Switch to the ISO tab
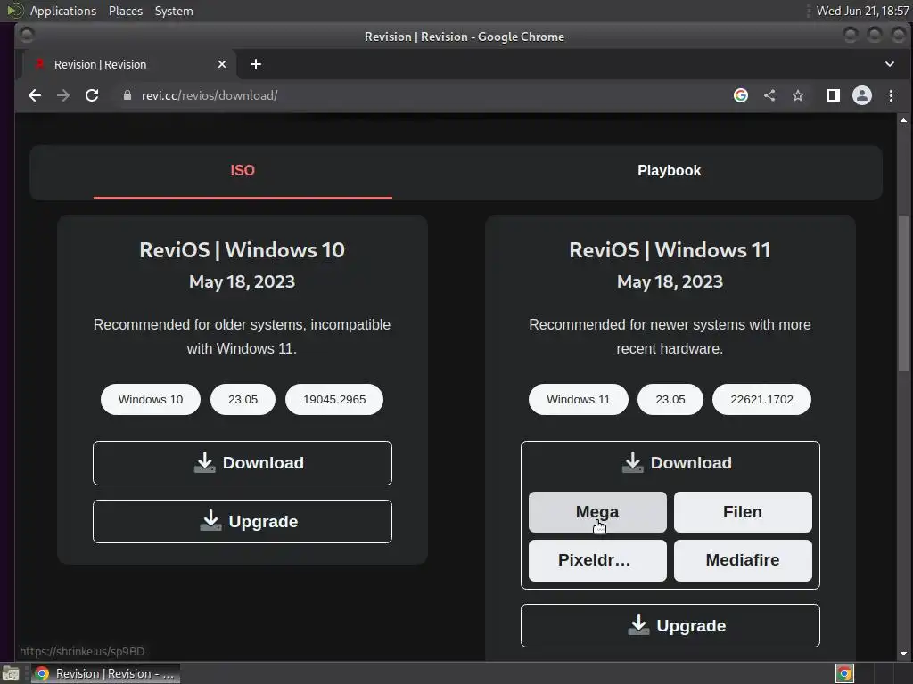The height and width of the screenshot is (684, 913). [x=243, y=170]
